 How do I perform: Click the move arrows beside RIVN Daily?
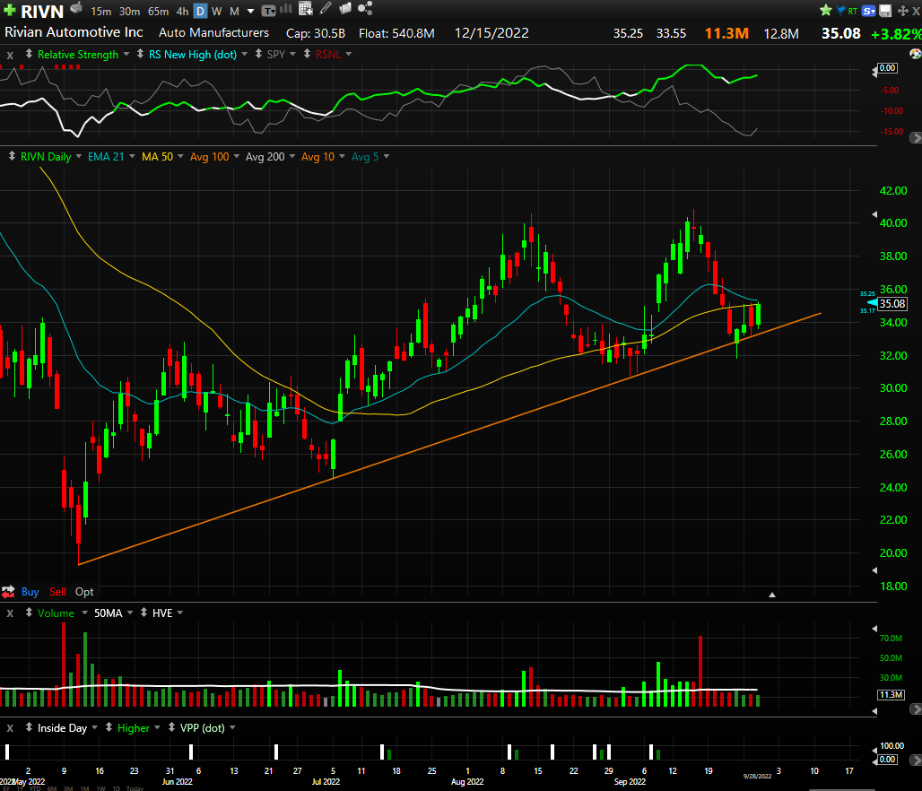pos(12,156)
